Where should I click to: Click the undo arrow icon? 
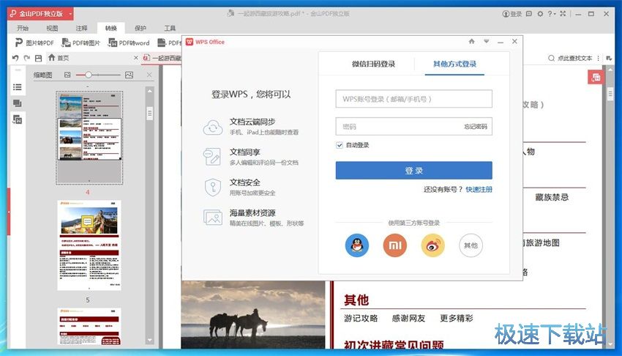(x=15, y=58)
